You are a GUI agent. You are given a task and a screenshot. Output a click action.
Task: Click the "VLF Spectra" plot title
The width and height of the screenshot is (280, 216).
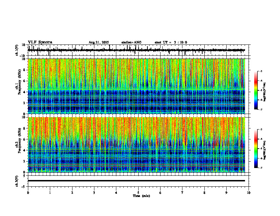pyautogui.click(x=40, y=42)
